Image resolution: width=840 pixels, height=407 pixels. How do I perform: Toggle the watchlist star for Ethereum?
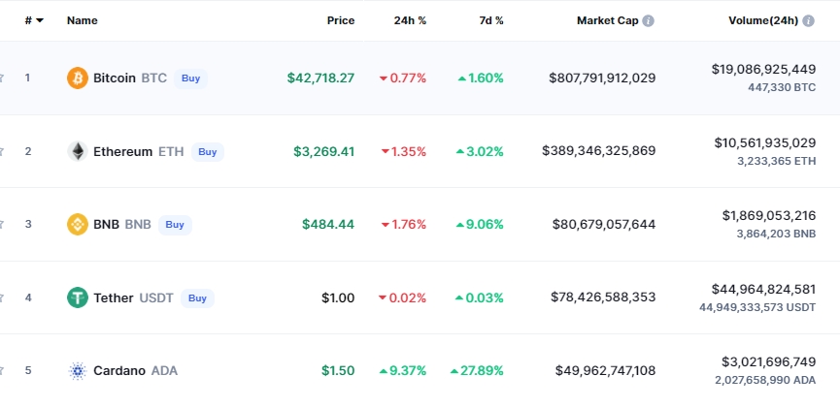(x=2, y=151)
